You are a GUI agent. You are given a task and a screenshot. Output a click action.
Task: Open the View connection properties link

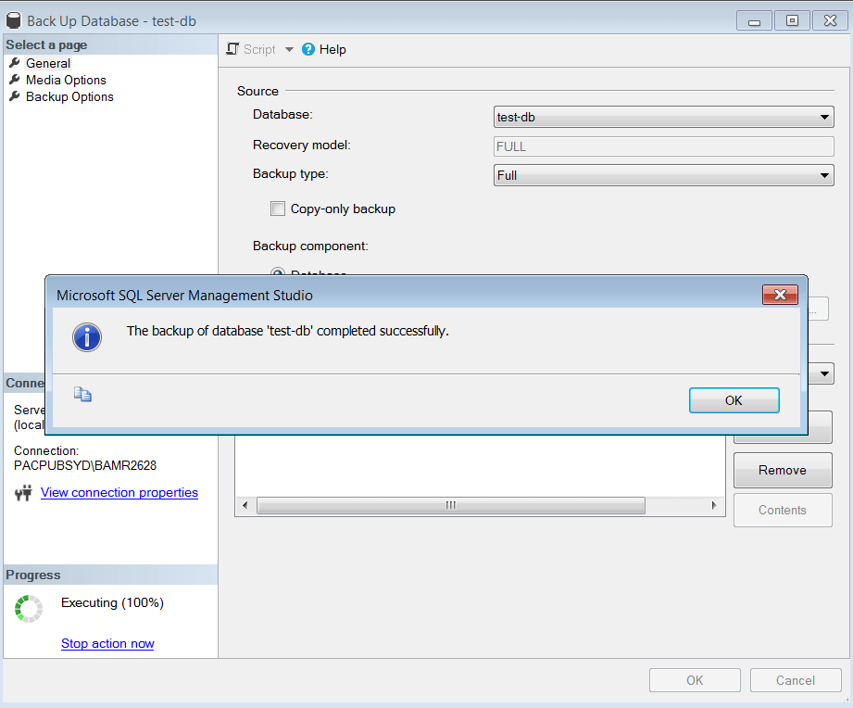point(119,493)
